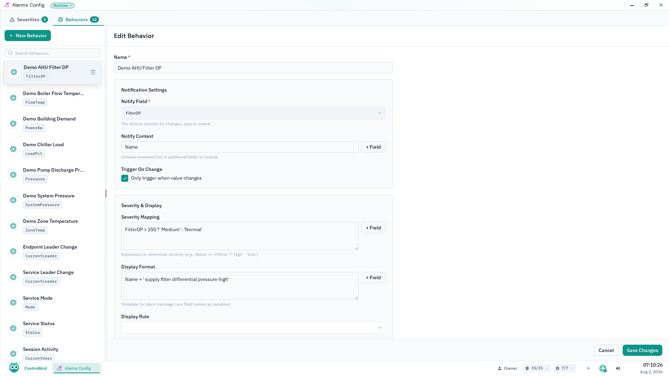Expand the 7/7 status dropdown
669x376 pixels.
pos(564,368)
